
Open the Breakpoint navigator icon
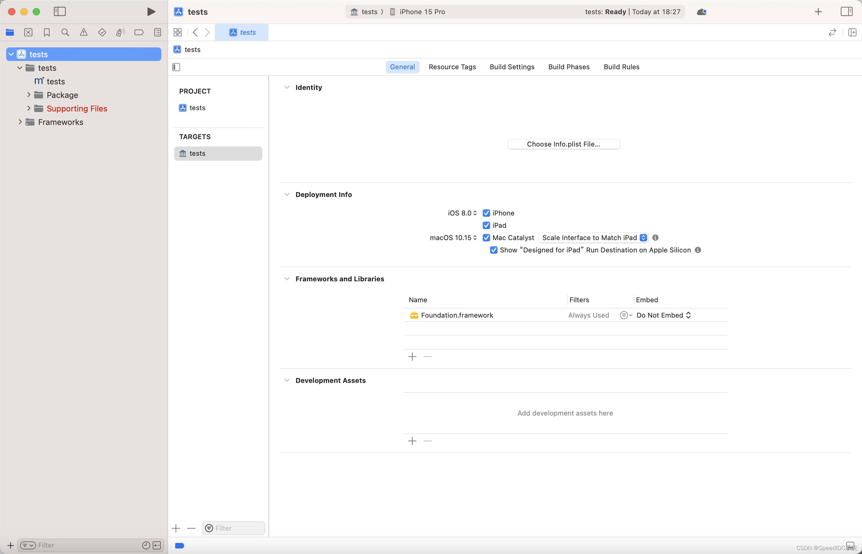pos(139,32)
